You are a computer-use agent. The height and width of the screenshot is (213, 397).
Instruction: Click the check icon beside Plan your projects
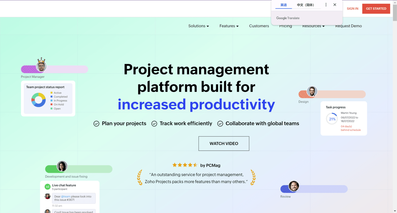coord(96,124)
